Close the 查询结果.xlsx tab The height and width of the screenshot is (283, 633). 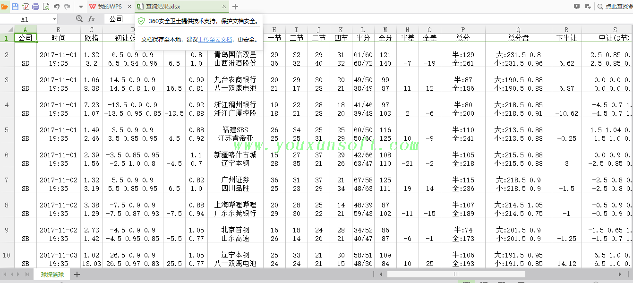(225, 7)
